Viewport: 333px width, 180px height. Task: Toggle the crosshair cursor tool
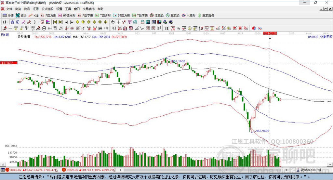point(118,22)
